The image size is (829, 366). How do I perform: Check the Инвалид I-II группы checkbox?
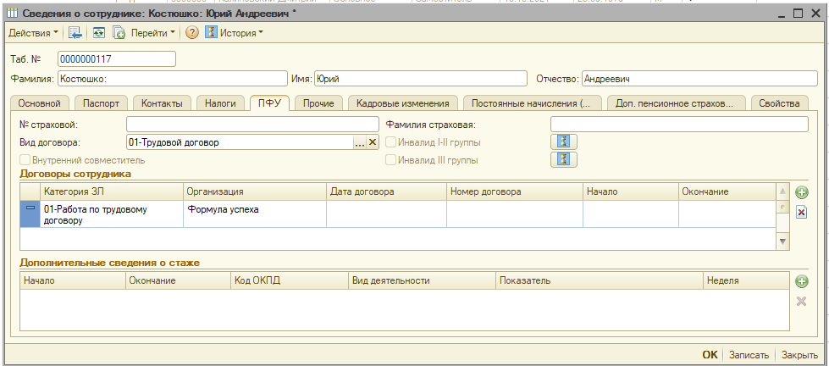coord(390,142)
